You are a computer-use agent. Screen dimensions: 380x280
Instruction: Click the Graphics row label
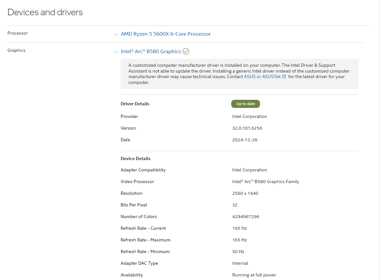(17, 50)
